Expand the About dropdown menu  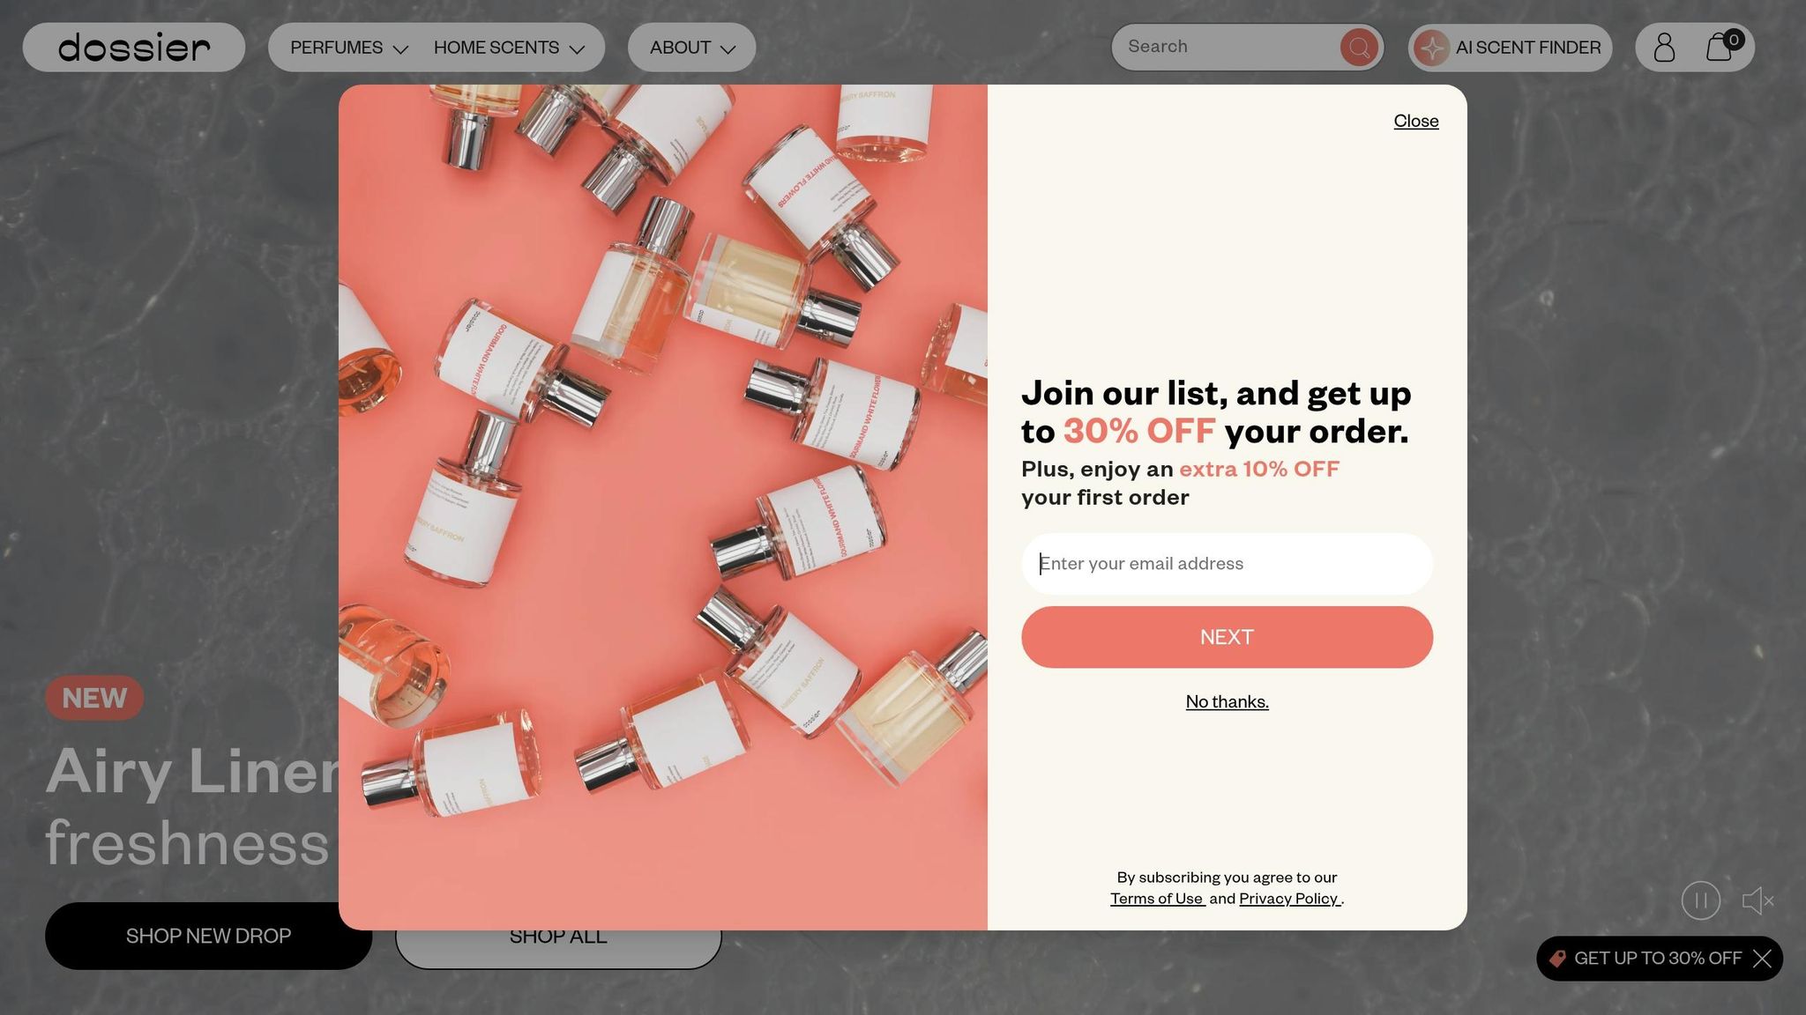click(x=692, y=48)
